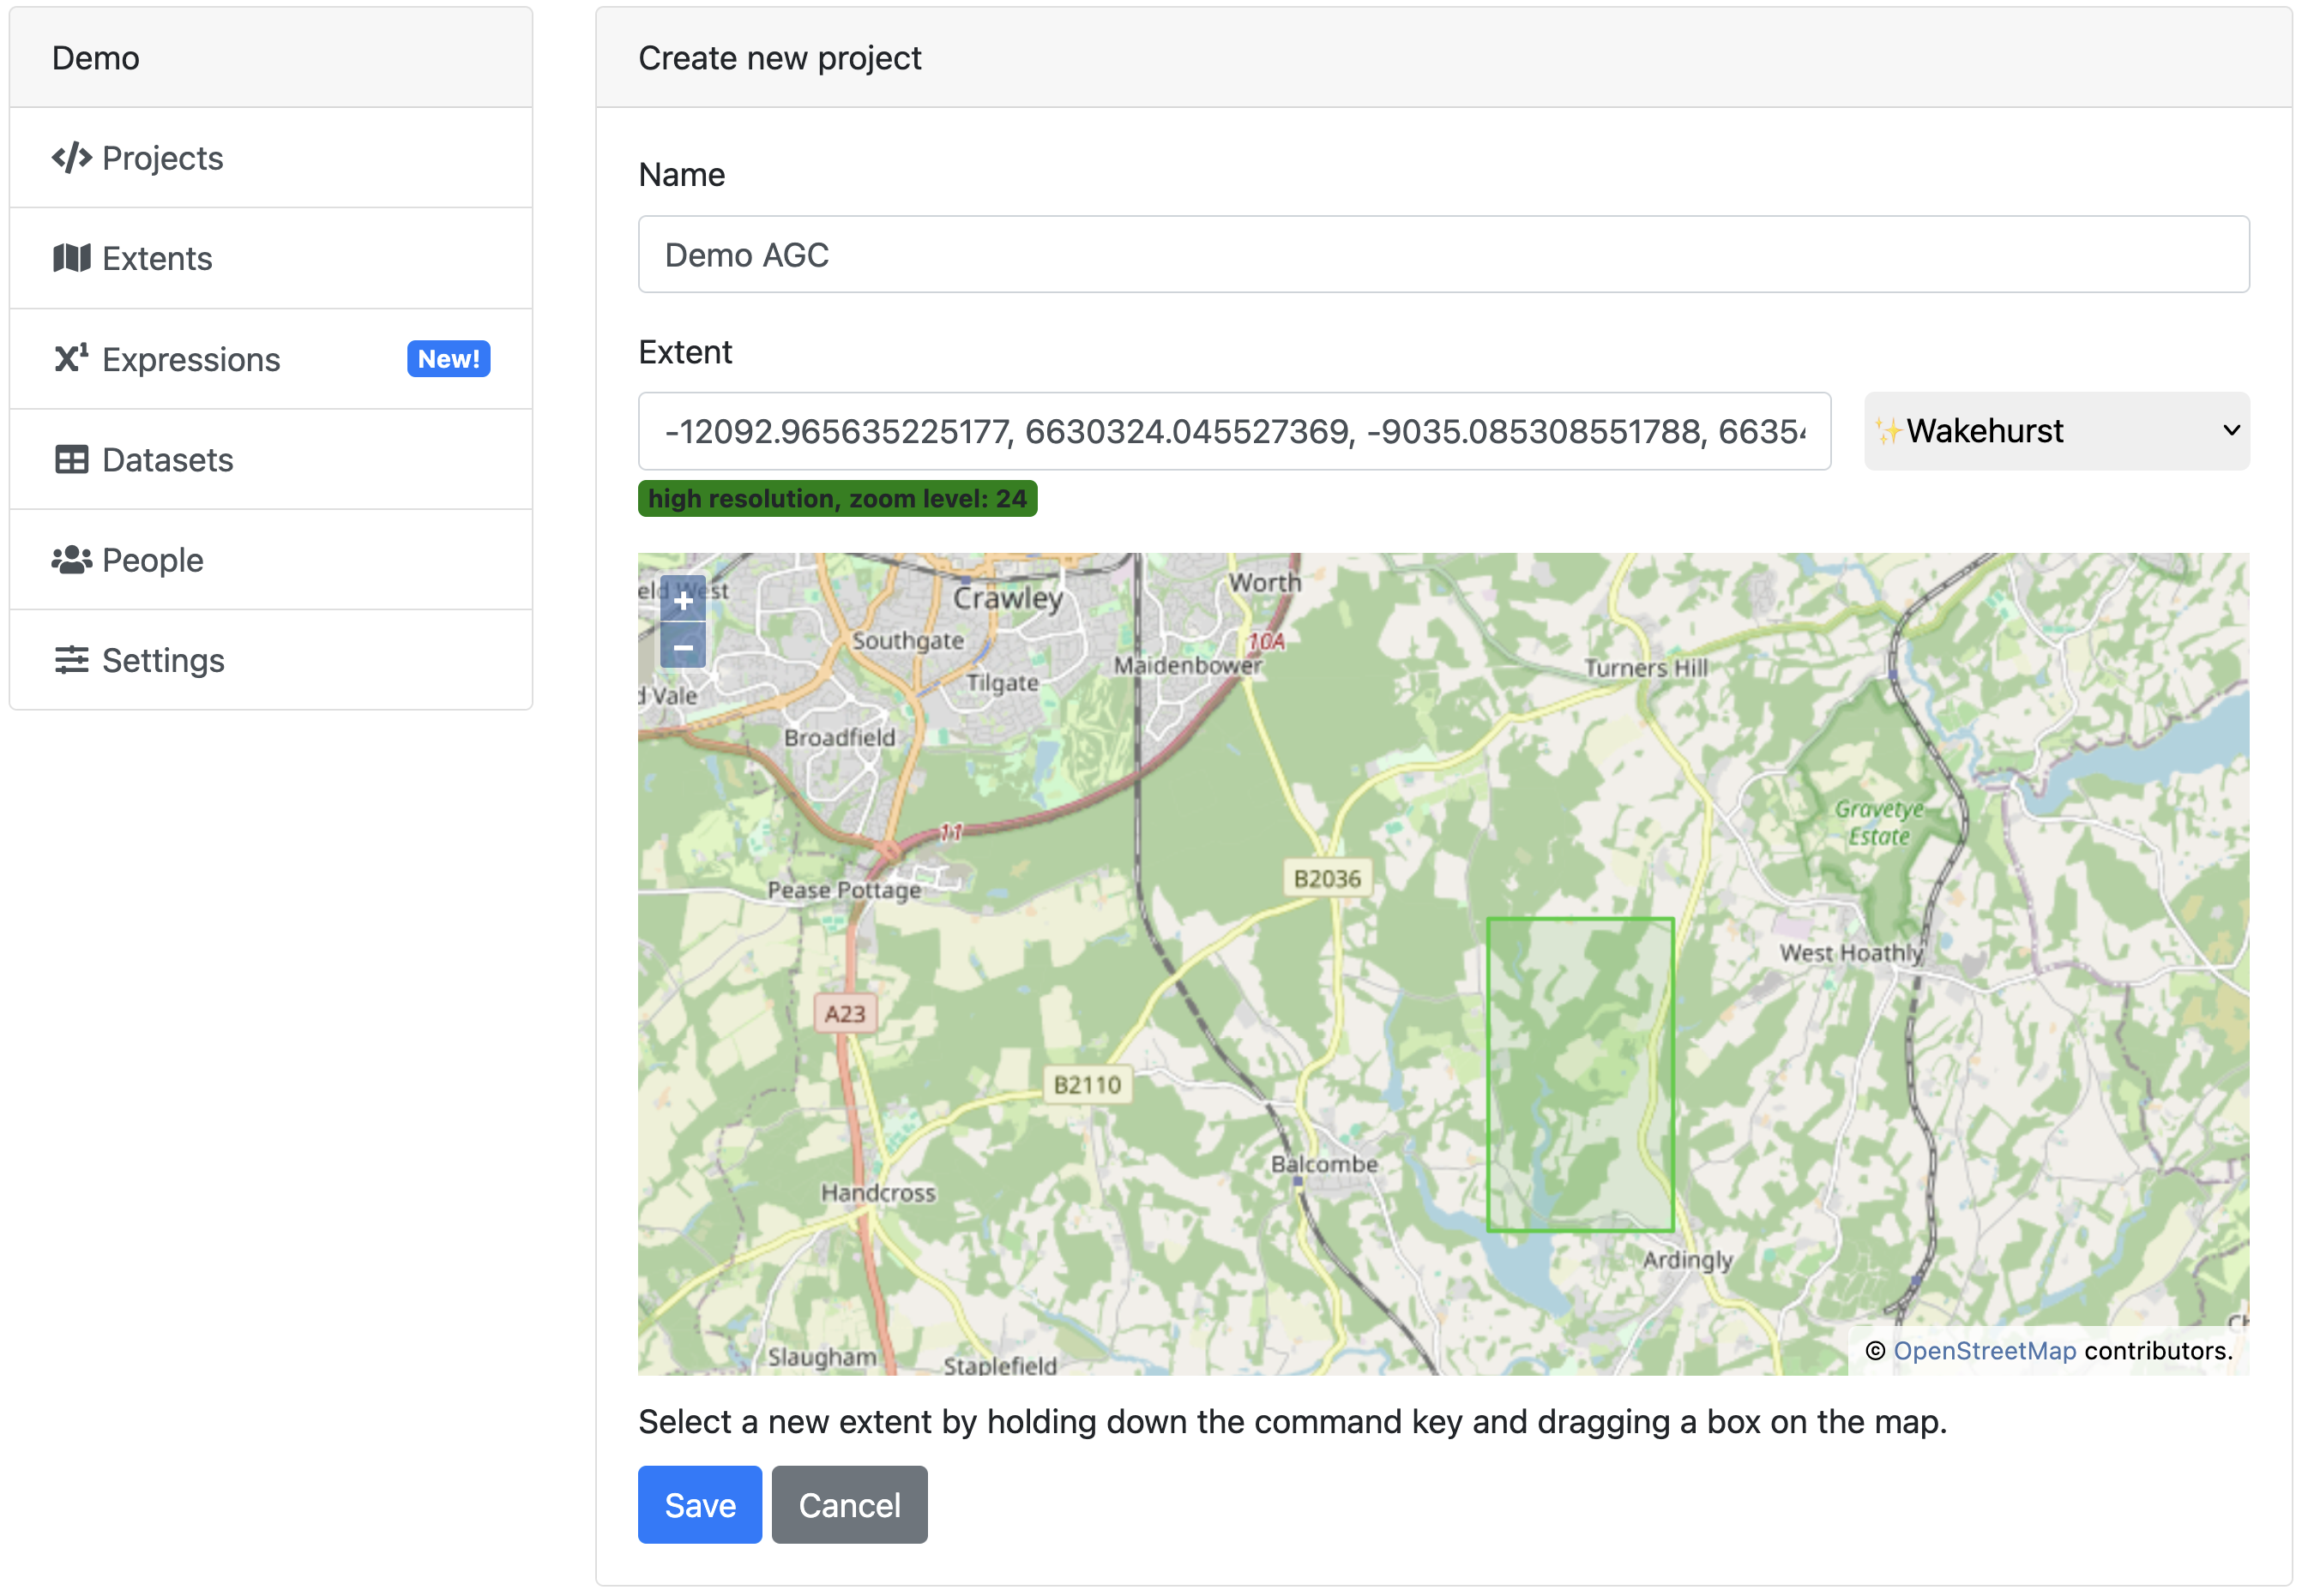
Task: Click the Projects code-brackets icon
Action: pyautogui.click(x=71, y=158)
